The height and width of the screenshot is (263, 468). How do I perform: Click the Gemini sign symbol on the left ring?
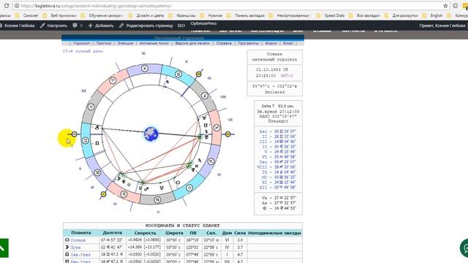point(86,140)
